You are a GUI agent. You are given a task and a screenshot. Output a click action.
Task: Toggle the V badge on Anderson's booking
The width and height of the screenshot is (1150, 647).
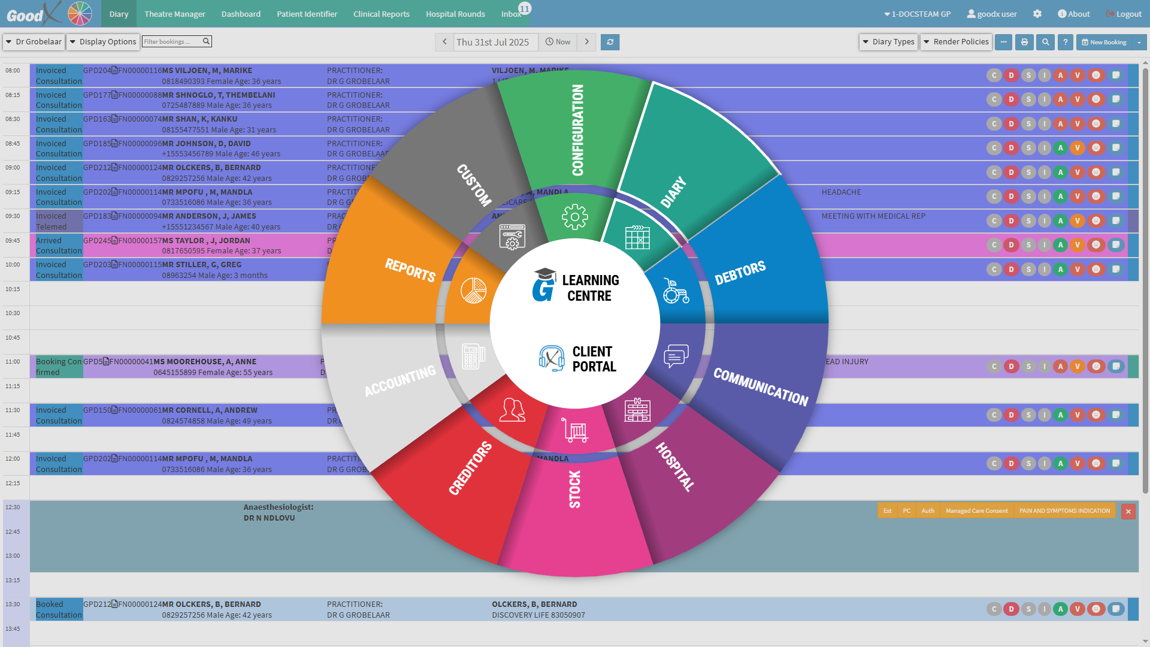1077,220
